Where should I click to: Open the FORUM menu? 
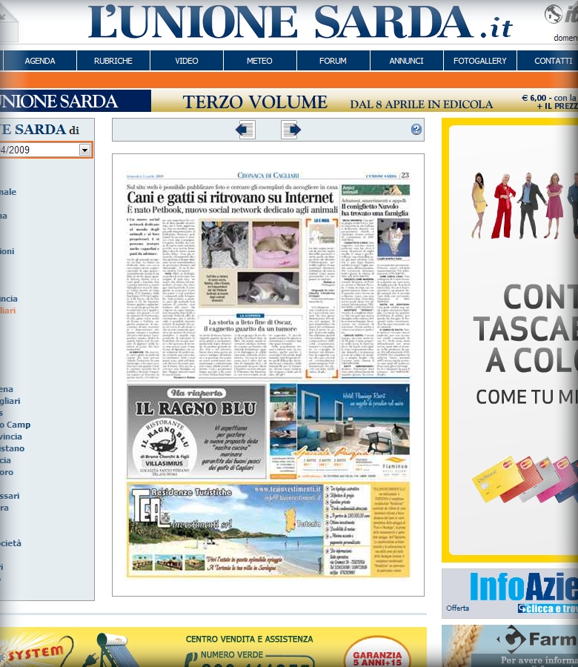click(x=333, y=61)
